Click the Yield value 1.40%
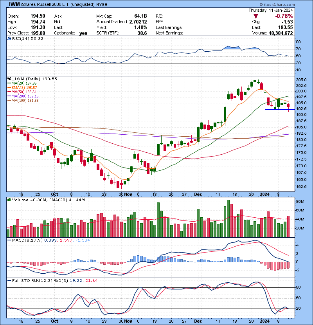Image resolution: width=313 pixels, height=325 pixels. [x=140, y=27]
